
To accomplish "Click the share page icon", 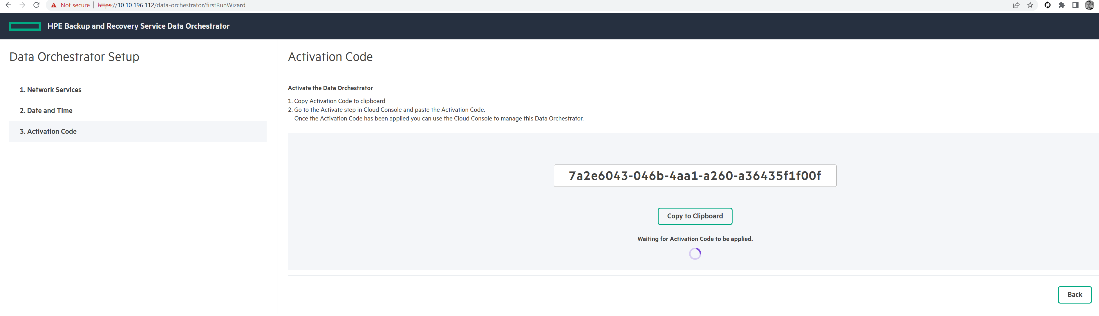I will tap(1016, 5).
